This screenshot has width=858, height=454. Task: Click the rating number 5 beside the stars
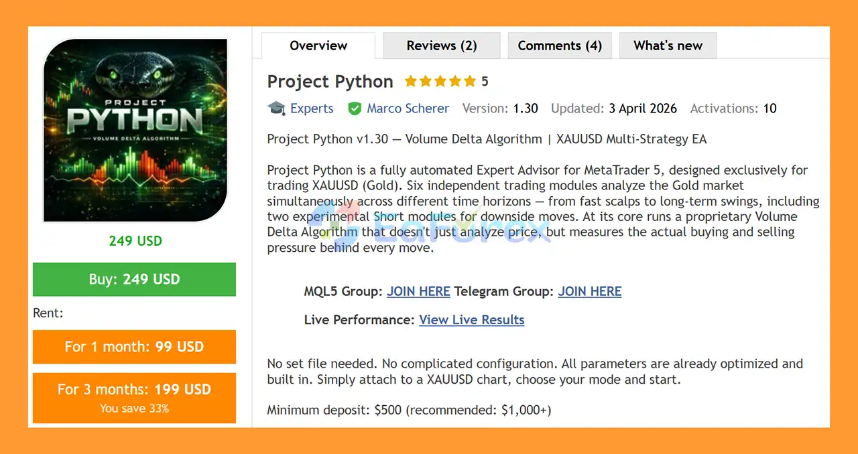click(x=484, y=80)
